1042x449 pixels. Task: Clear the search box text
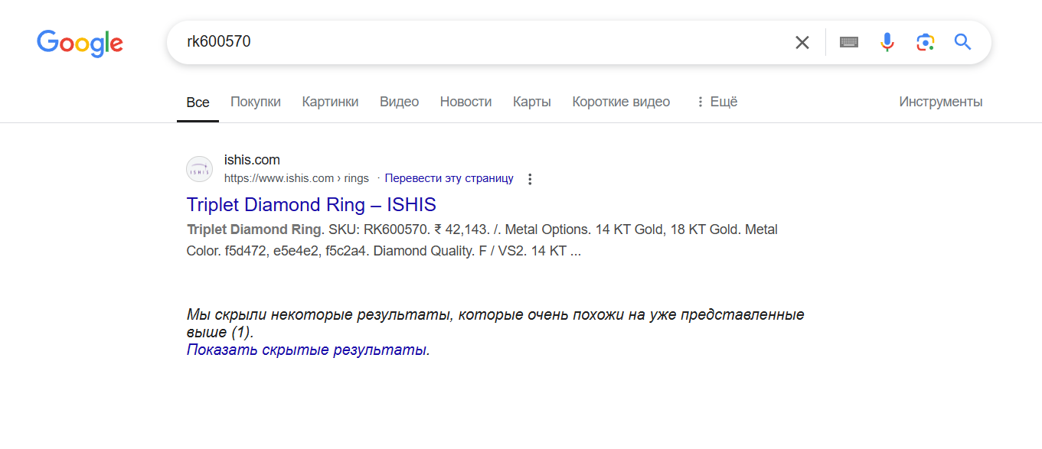coord(802,42)
